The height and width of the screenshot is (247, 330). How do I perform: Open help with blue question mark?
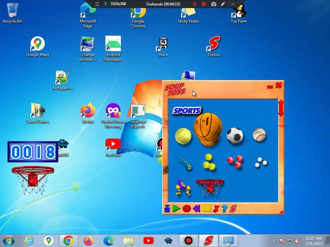tap(225, 209)
